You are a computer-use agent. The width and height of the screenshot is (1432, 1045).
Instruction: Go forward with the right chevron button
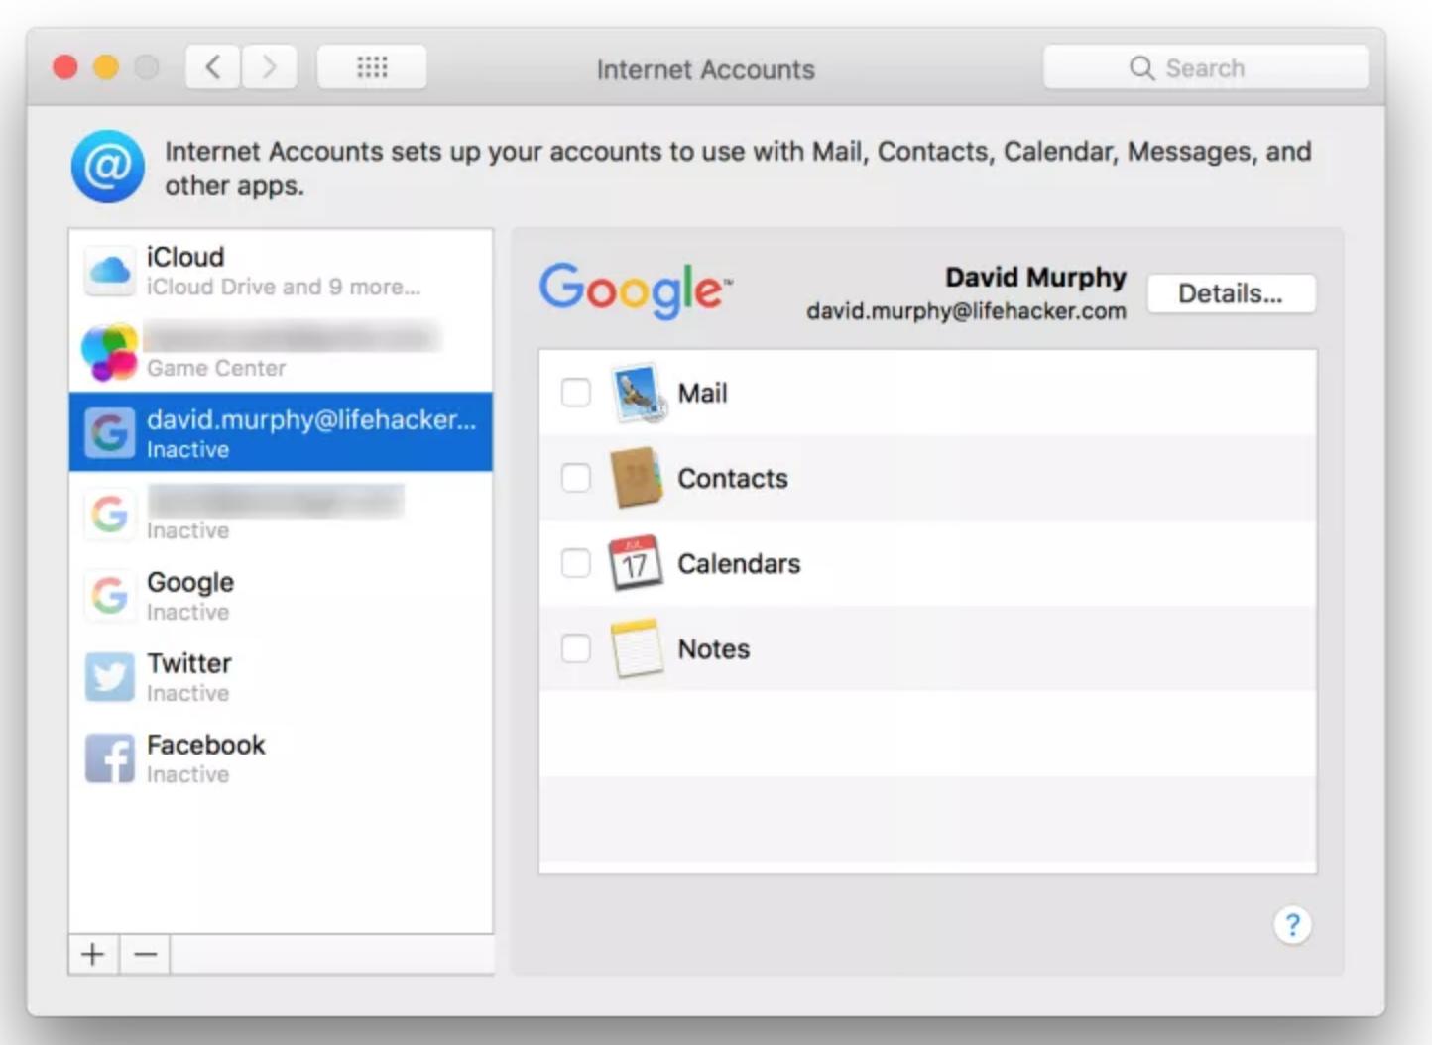[x=269, y=67]
